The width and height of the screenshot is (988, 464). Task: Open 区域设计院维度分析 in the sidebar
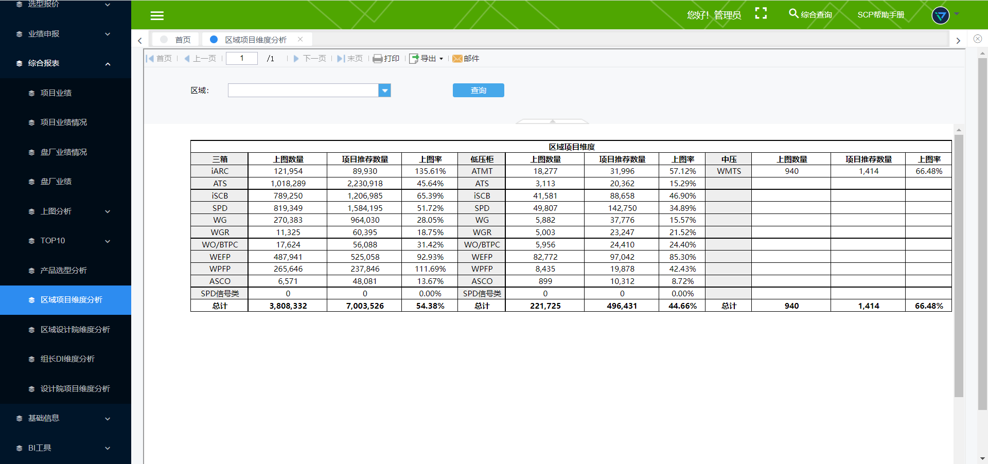[x=65, y=330]
